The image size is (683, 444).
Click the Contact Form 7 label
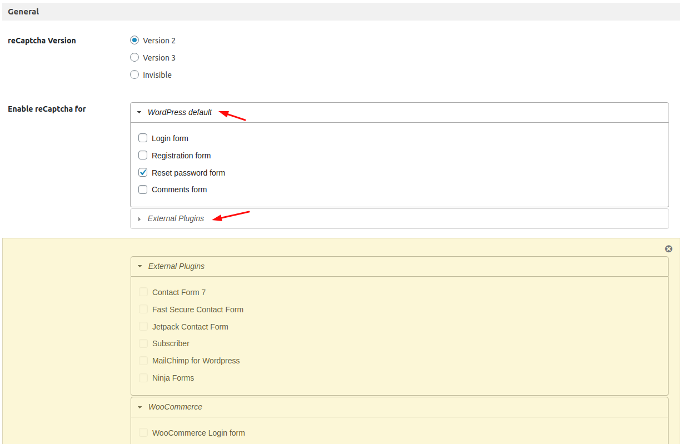pyautogui.click(x=179, y=292)
